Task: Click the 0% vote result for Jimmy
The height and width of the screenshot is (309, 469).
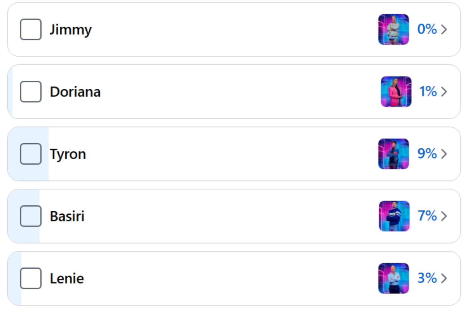Action: [427, 29]
